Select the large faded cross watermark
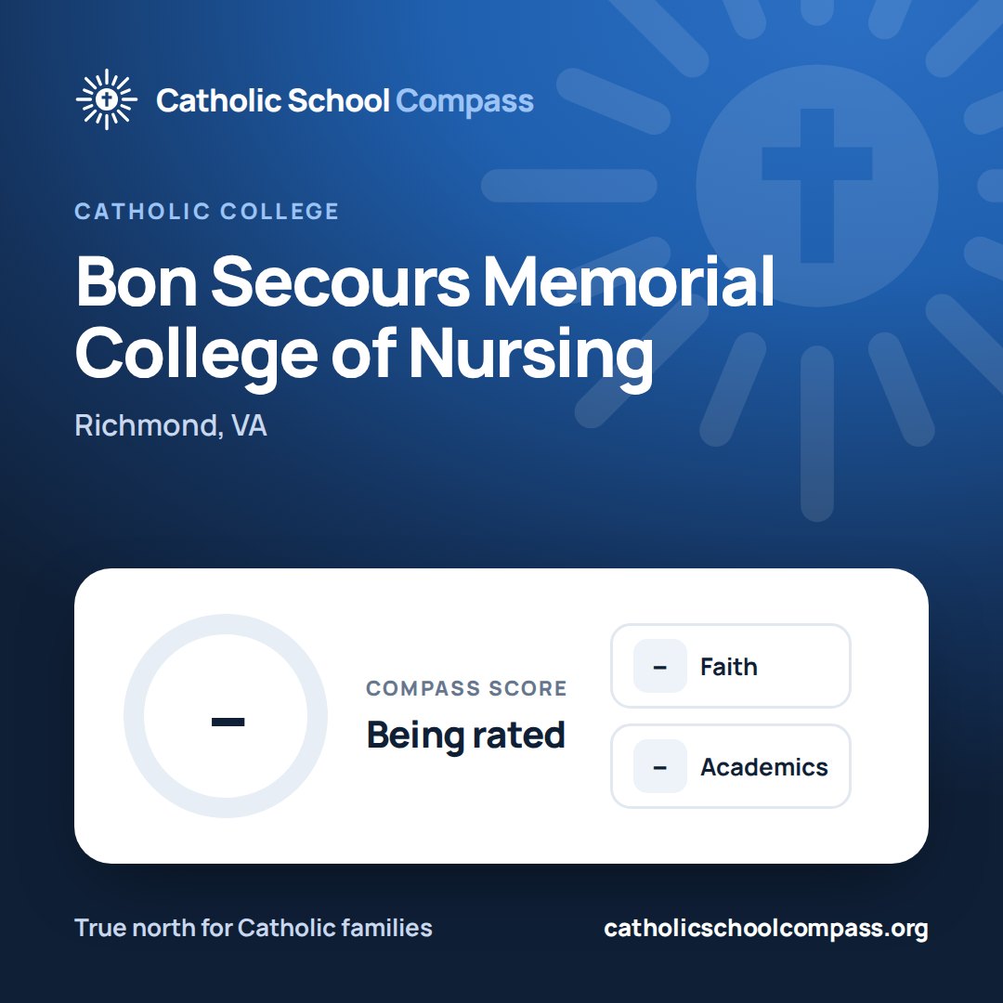This screenshot has width=1003, height=1003. (x=817, y=186)
